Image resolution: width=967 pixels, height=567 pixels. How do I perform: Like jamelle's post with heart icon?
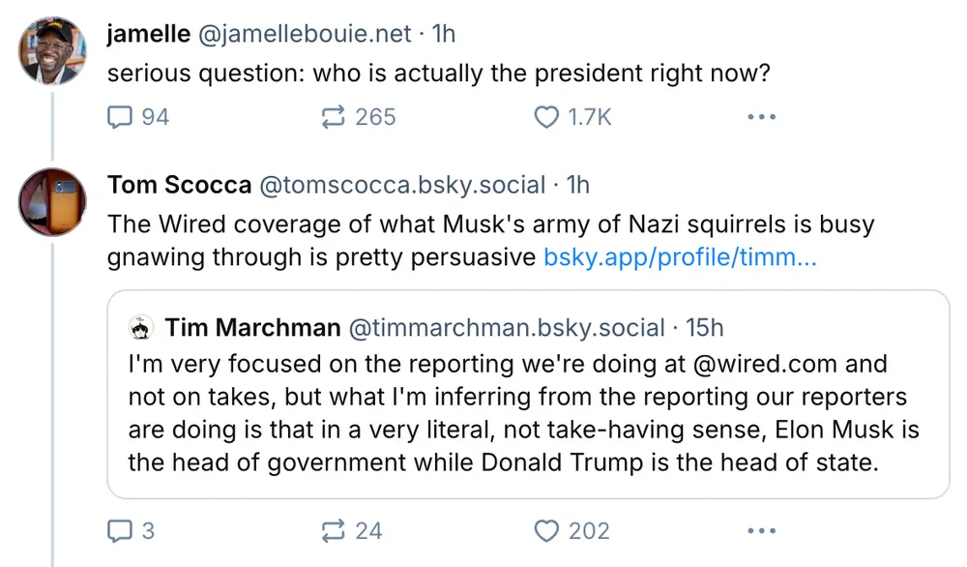[x=547, y=117]
